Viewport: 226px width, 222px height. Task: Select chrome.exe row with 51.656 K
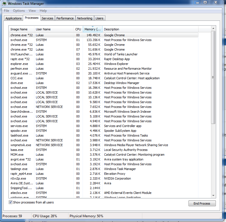(104, 49)
